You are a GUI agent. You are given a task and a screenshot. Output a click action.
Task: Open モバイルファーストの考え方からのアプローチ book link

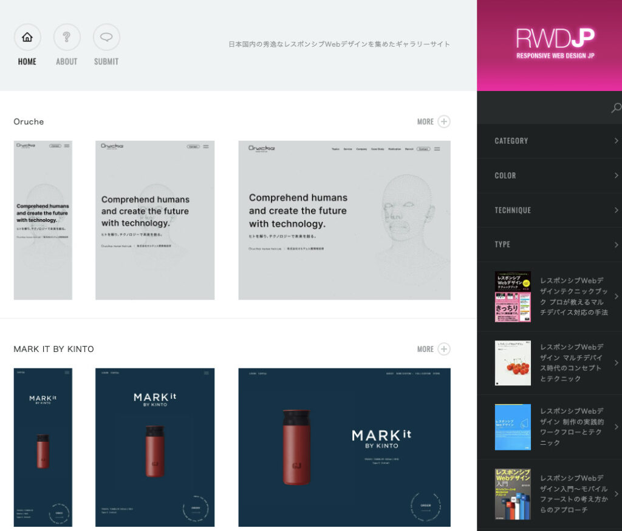tap(573, 494)
